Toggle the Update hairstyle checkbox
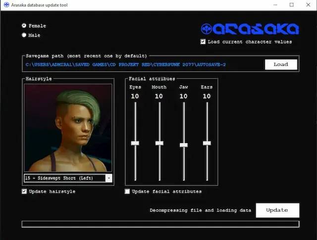 pos(24,192)
